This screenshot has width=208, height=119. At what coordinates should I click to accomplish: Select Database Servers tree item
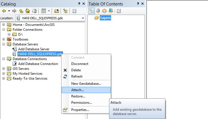(25, 44)
